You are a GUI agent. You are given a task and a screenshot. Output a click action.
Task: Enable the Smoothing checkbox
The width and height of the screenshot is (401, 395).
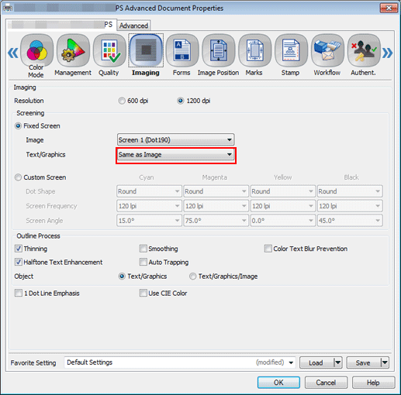[x=143, y=249]
